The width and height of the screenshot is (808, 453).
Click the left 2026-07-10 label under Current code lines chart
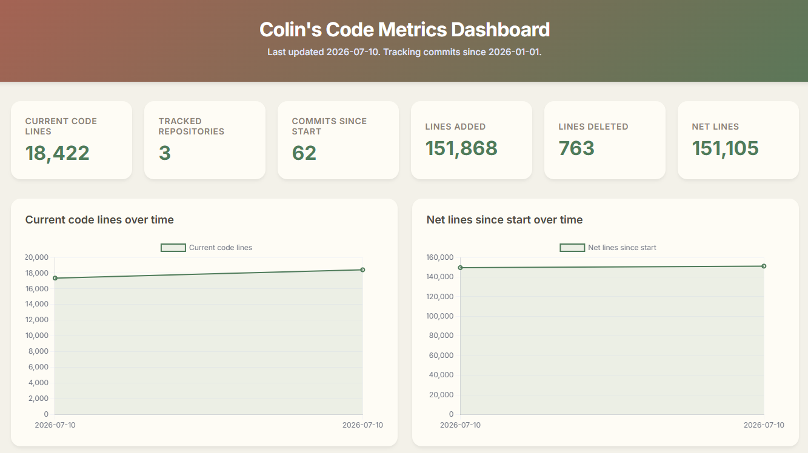[x=55, y=425]
